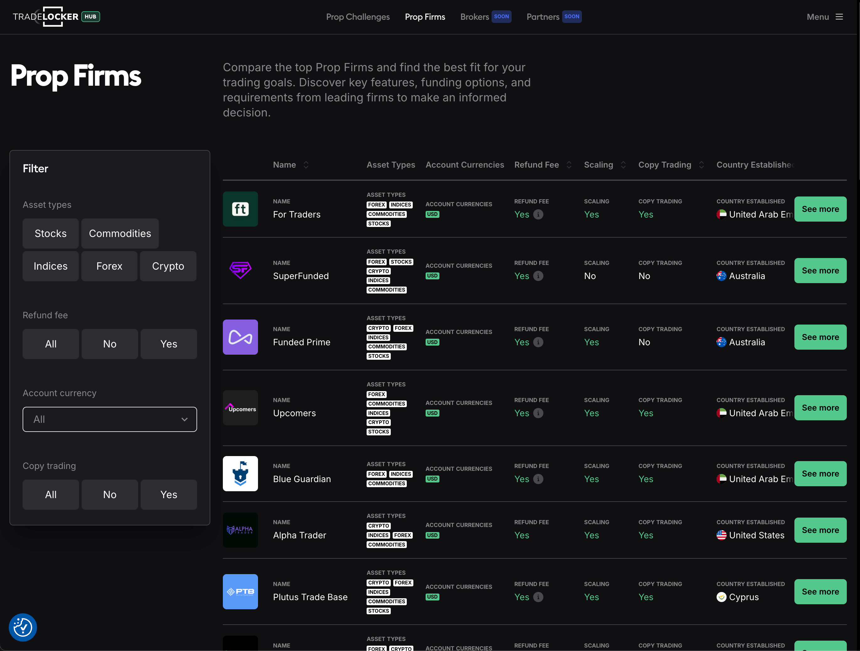Click See more for For Traders
The width and height of the screenshot is (860, 651).
820,209
